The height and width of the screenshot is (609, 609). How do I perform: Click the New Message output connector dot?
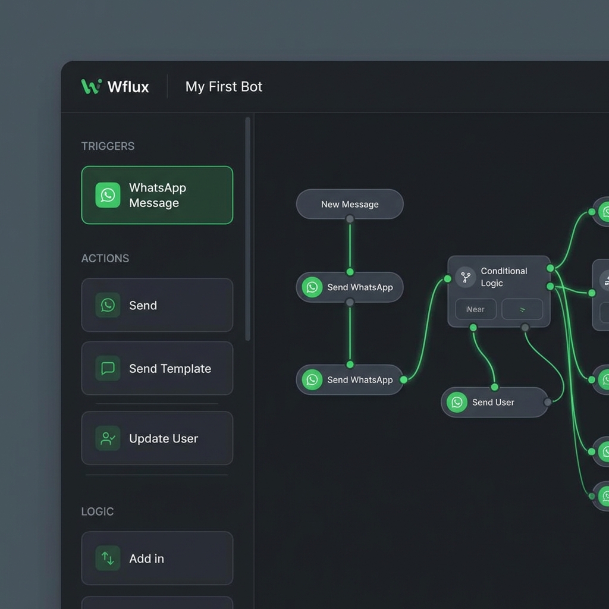coord(350,219)
